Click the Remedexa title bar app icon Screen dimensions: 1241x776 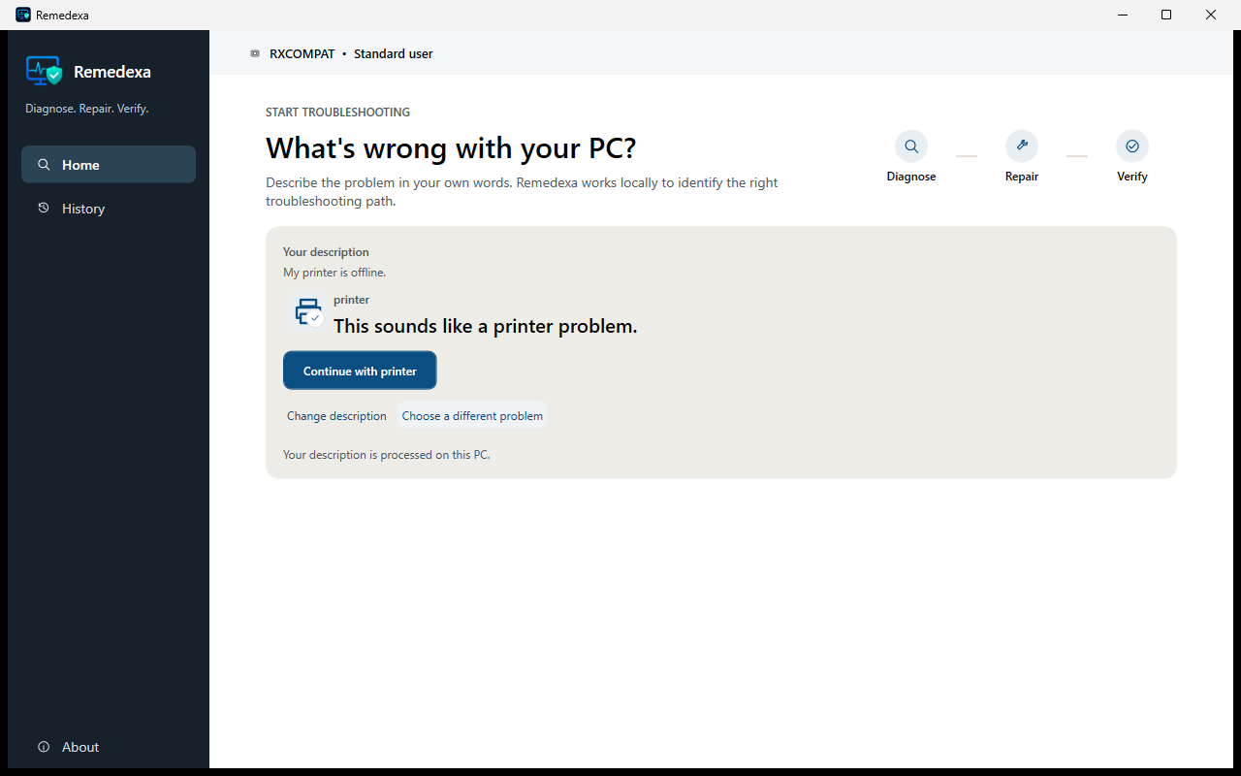23,15
